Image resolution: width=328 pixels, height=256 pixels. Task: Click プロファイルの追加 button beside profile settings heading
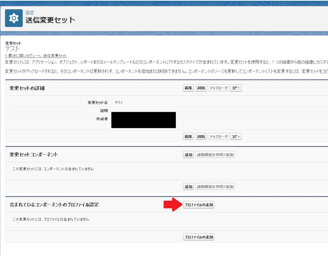(x=198, y=205)
